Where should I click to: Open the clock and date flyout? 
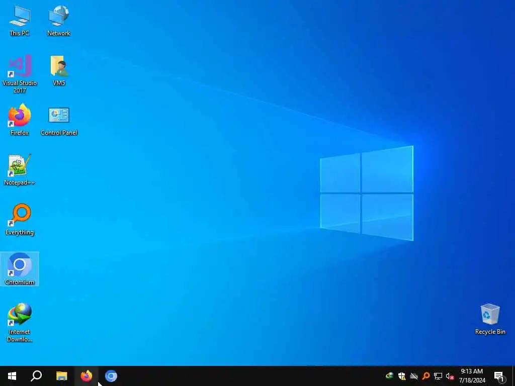pos(472,376)
